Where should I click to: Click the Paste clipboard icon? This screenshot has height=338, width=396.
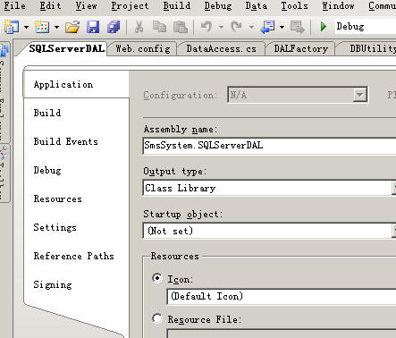tap(181, 27)
